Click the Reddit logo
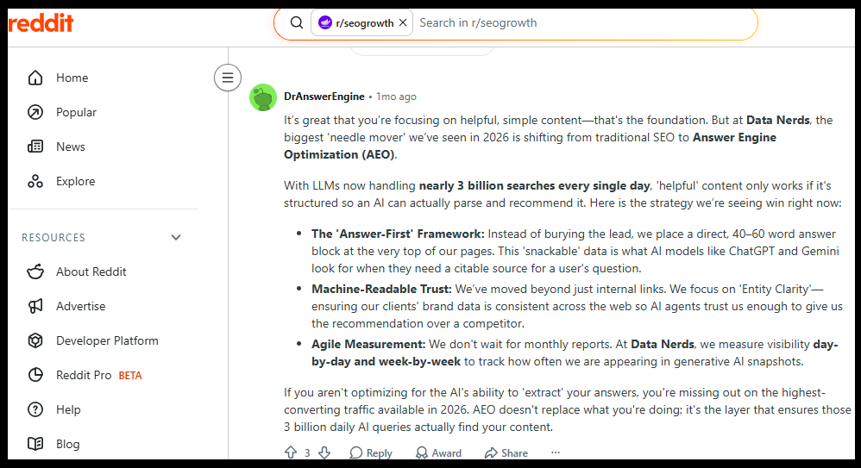This screenshot has height=468, width=861. (x=41, y=23)
